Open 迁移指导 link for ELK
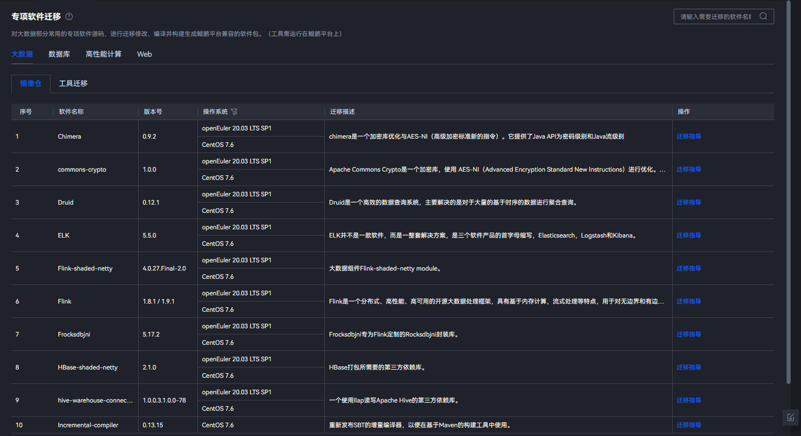 pyautogui.click(x=689, y=236)
